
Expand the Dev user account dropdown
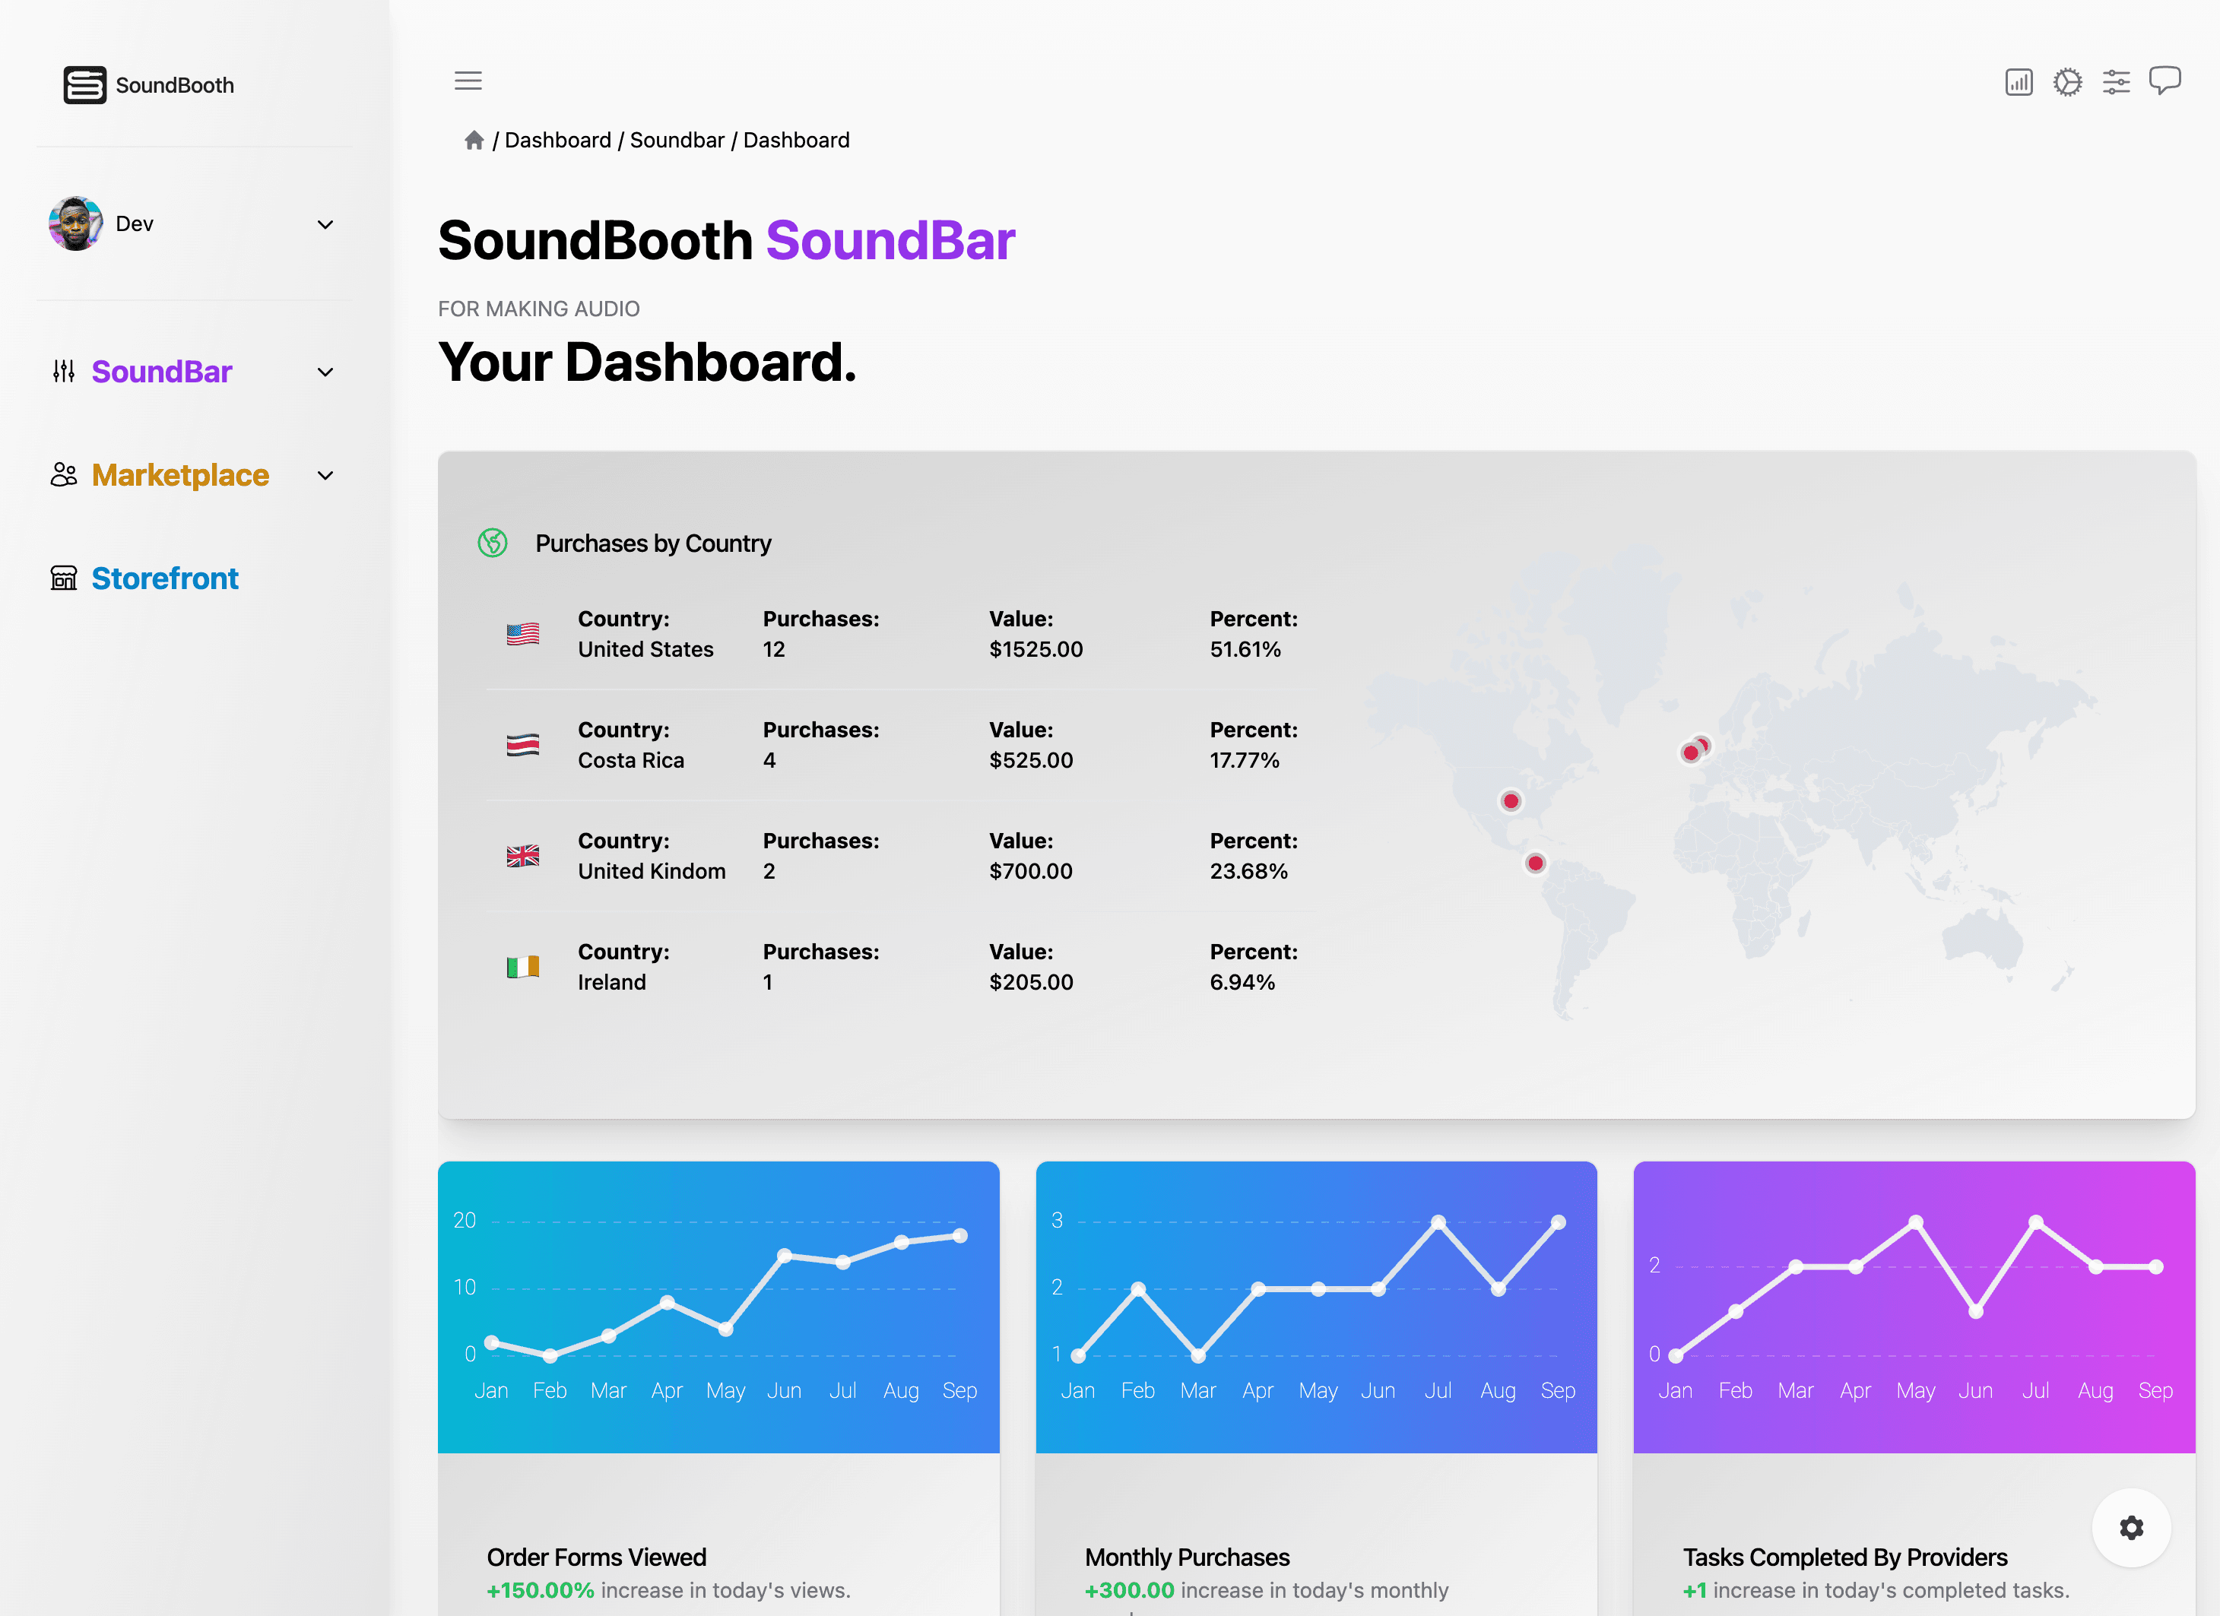(325, 224)
